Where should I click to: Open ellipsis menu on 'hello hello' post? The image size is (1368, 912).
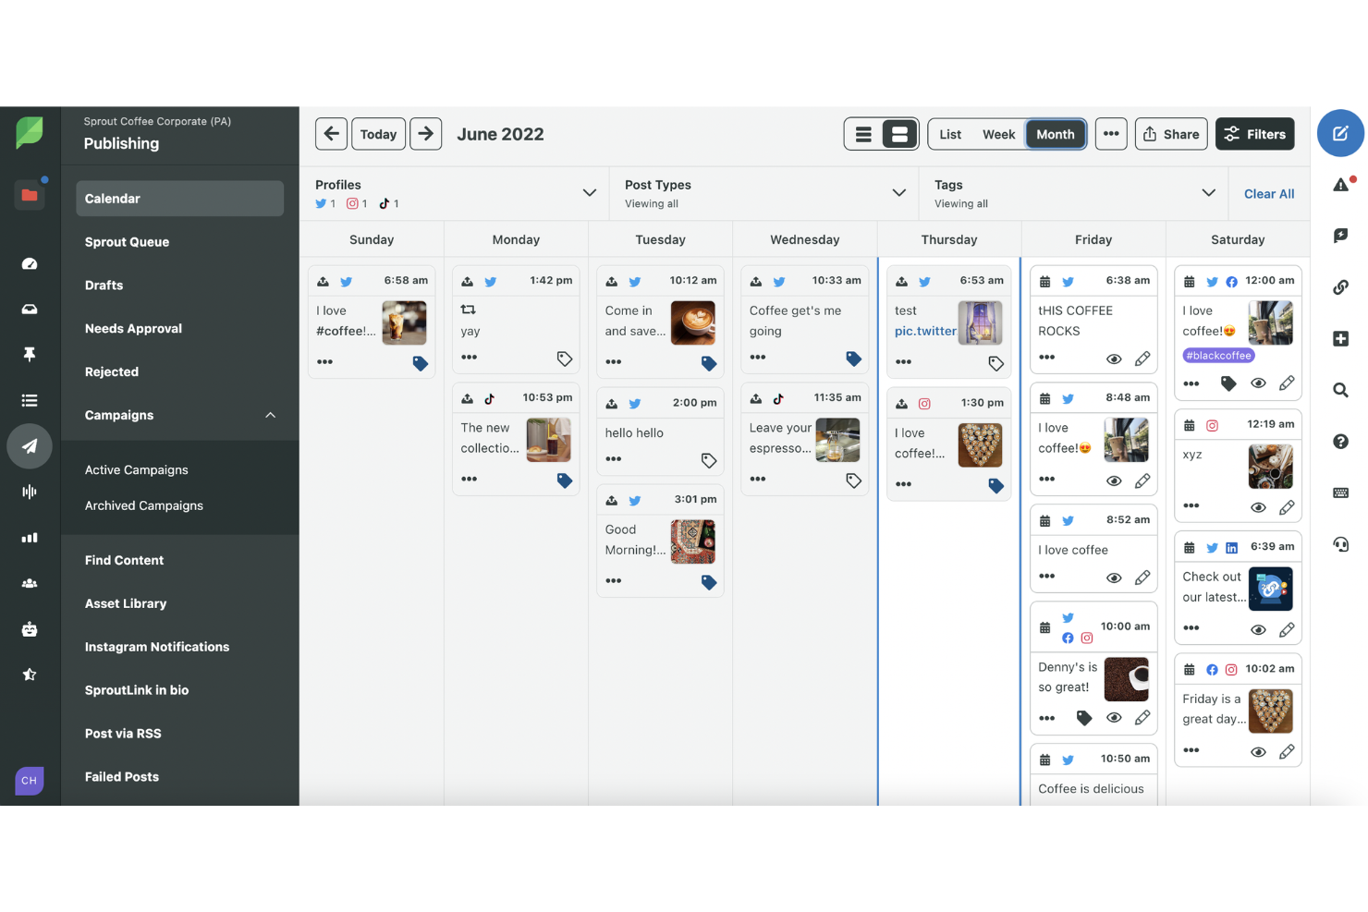(614, 459)
